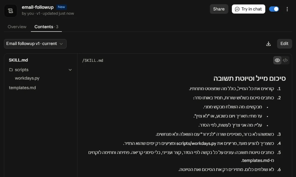296x177 pixels.
Task: Open SKILL.md in the file tree
Action: [x=18, y=60]
